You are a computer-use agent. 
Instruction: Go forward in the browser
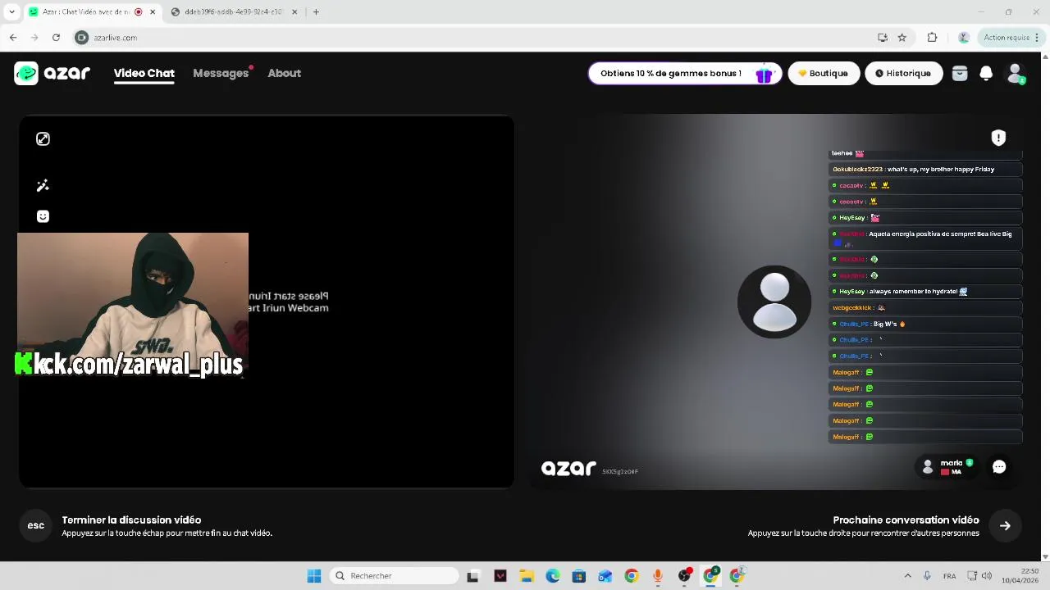(34, 37)
